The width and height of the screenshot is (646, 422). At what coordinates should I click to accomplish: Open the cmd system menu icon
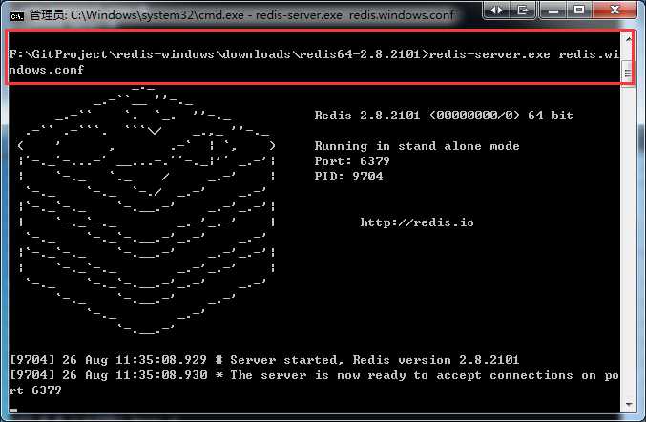[17, 15]
